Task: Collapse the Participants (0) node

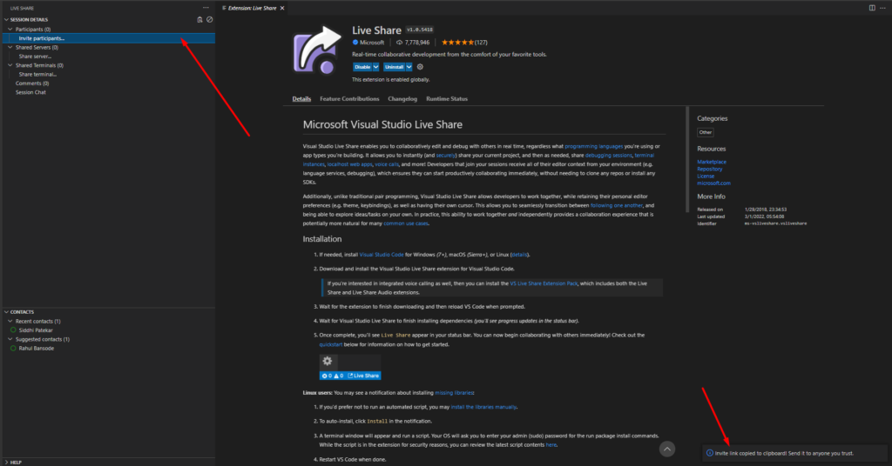Action: tap(10, 29)
